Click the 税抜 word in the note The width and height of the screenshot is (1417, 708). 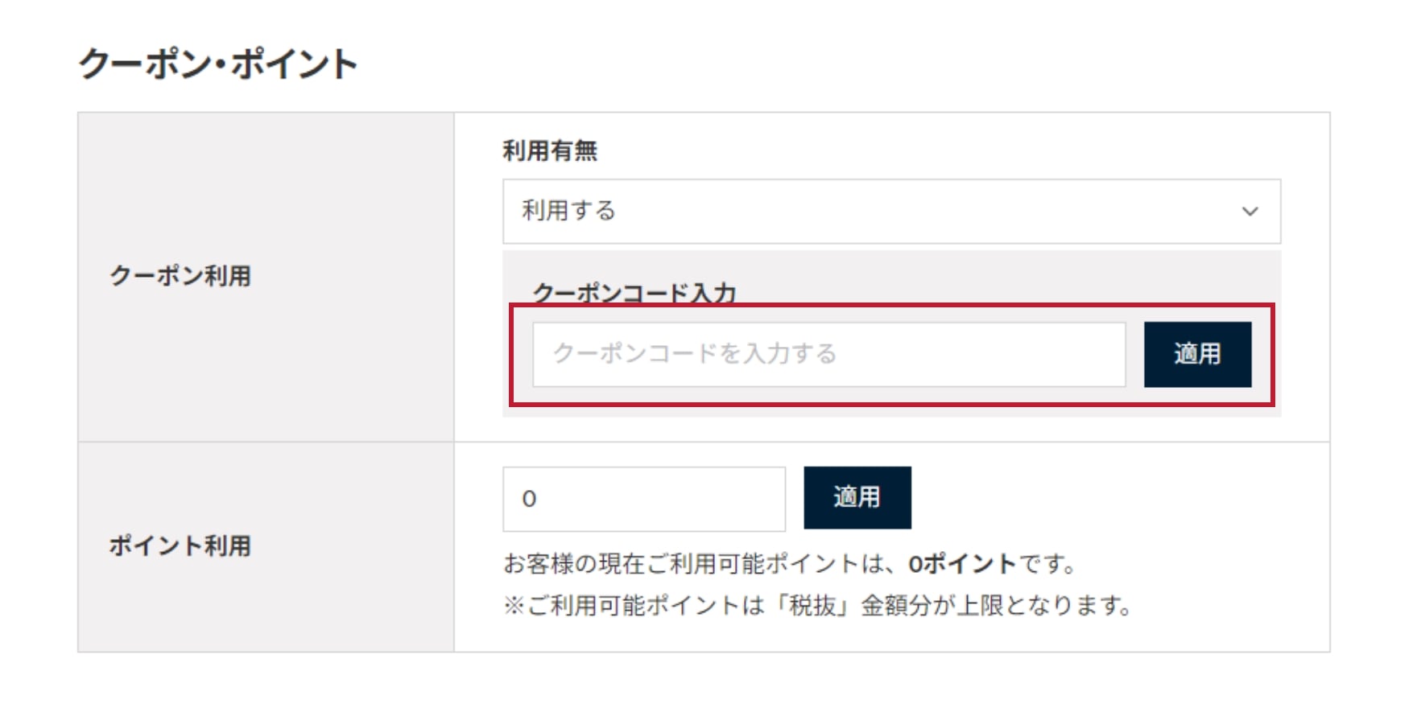(x=813, y=605)
